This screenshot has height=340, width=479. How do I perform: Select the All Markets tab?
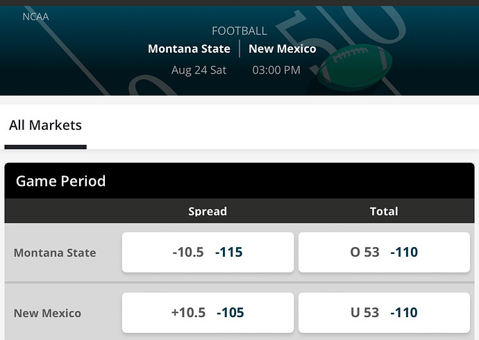(45, 126)
